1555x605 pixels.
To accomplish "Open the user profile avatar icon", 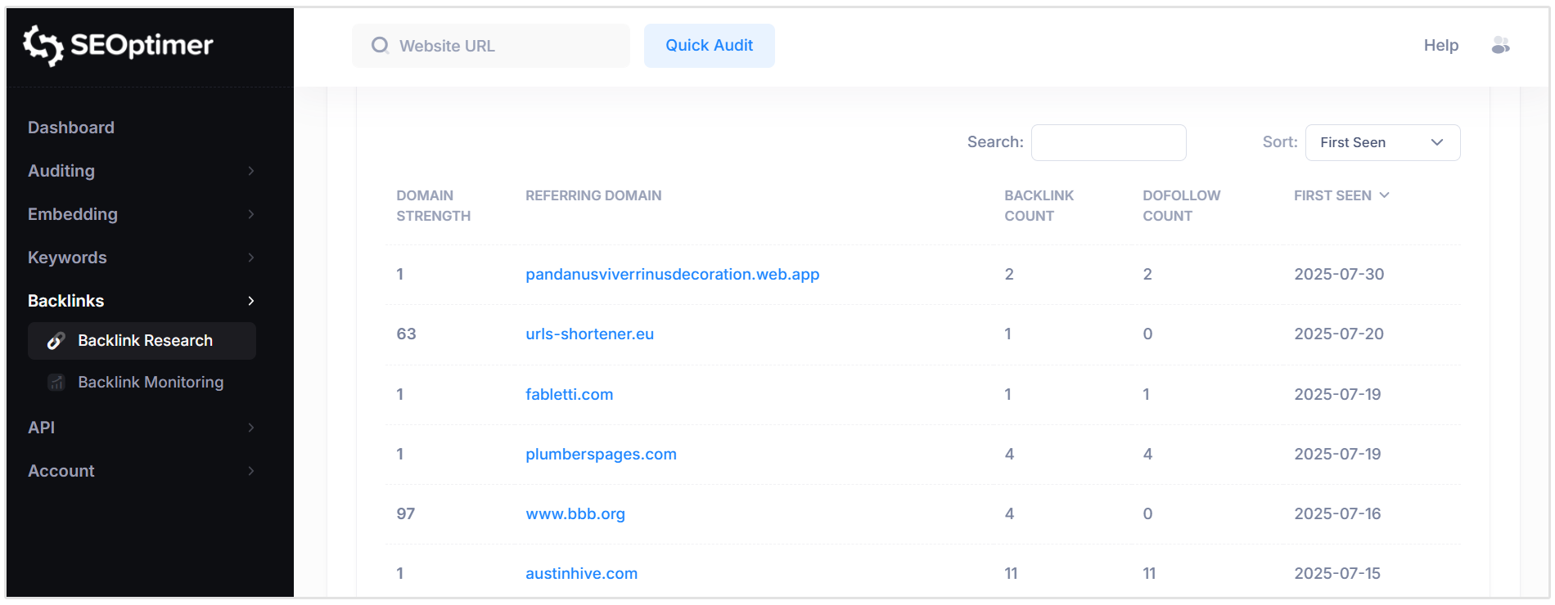I will pos(1502,46).
